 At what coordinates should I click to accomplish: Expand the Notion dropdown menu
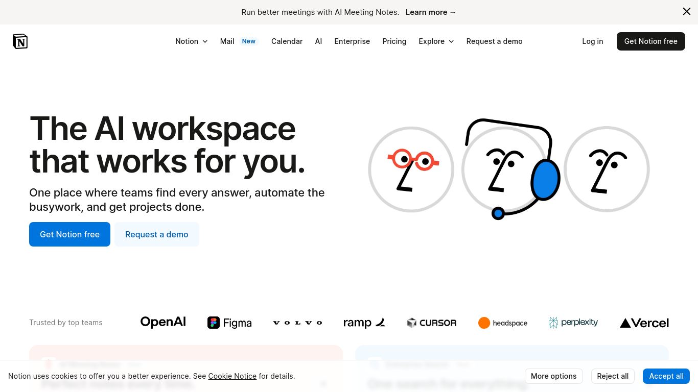[x=192, y=41]
